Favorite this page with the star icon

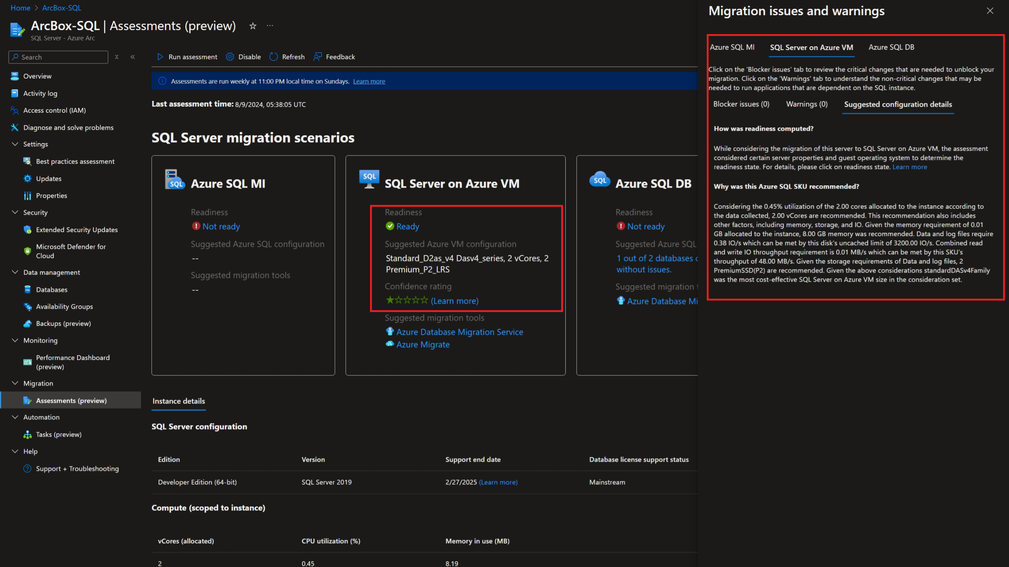click(x=253, y=26)
